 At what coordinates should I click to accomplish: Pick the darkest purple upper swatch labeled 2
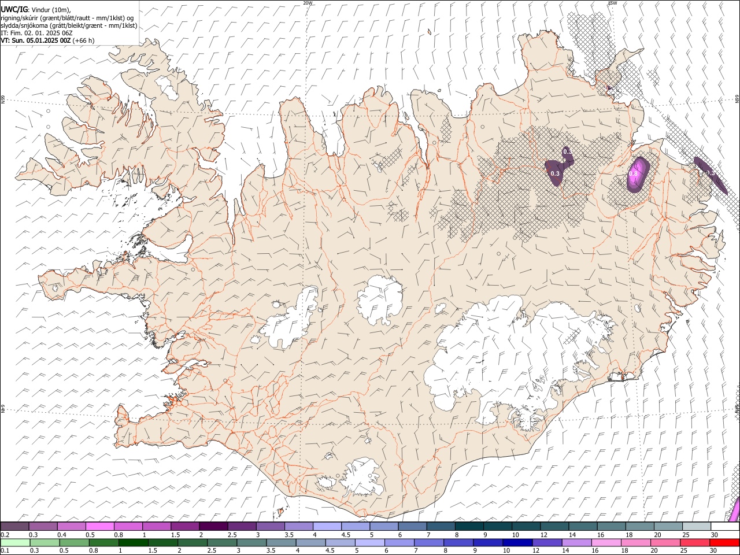click(x=213, y=527)
